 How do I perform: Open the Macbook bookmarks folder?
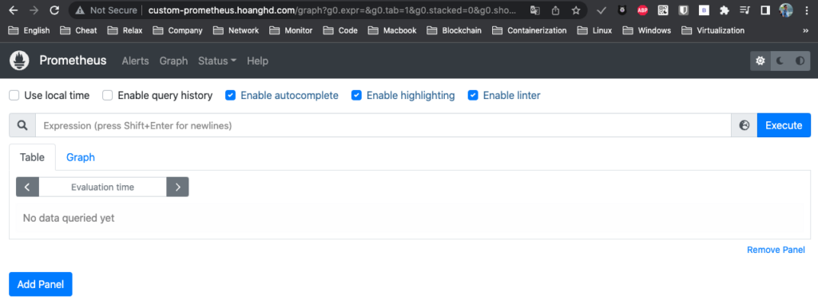click(392, 31)
